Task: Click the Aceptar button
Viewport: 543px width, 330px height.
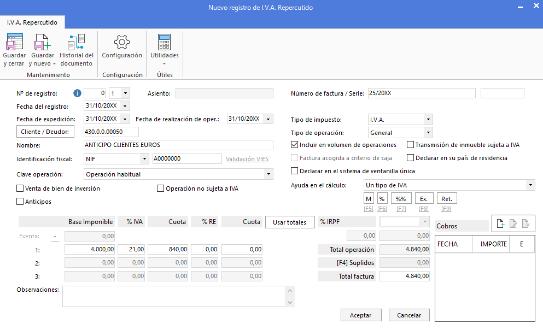Action: (361, 315)
